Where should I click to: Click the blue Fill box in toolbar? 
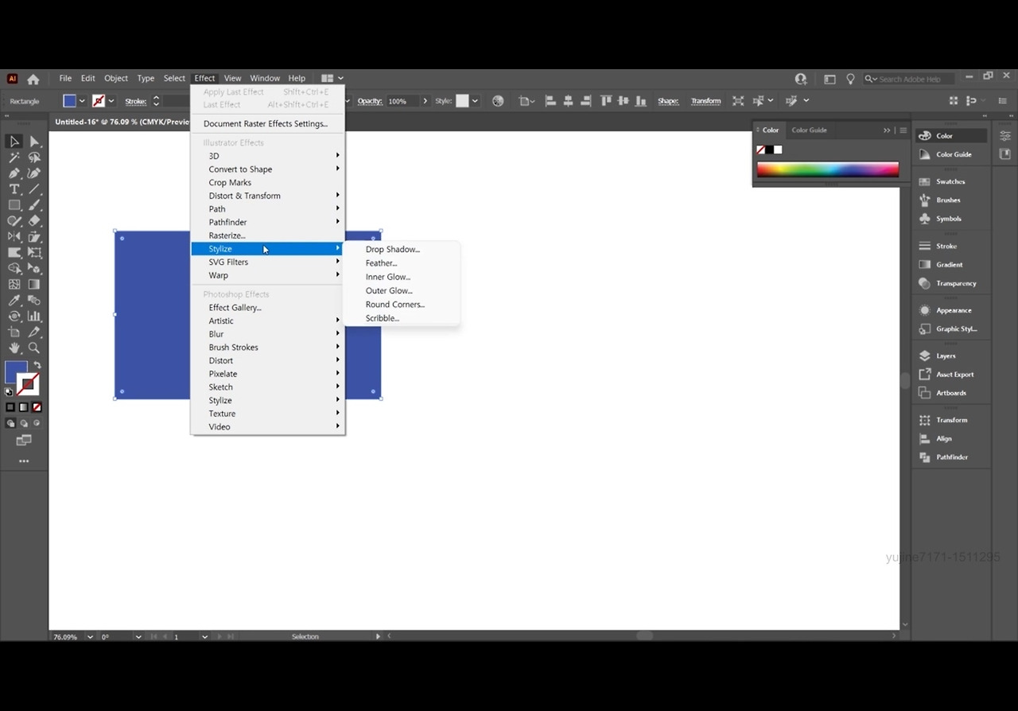(16, 372)
